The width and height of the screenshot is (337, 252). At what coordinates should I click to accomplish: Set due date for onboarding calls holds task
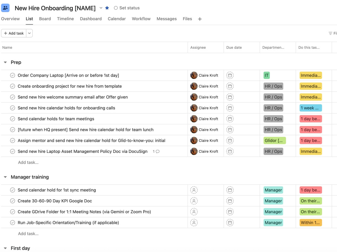point(230,108)
